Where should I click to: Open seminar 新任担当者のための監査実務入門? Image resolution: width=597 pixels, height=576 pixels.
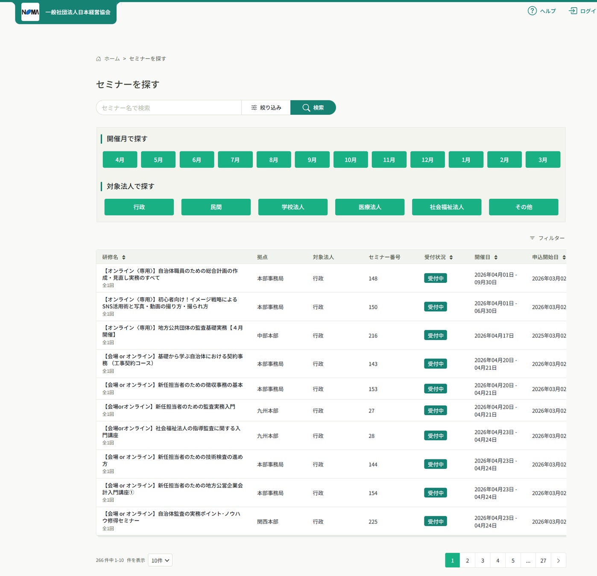tap(169, 407)
